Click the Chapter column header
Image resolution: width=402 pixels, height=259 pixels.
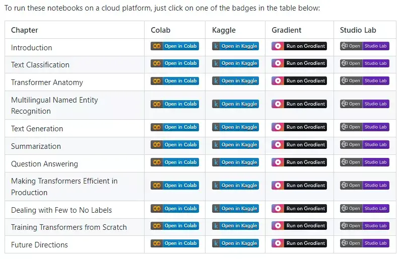point(25,30)
